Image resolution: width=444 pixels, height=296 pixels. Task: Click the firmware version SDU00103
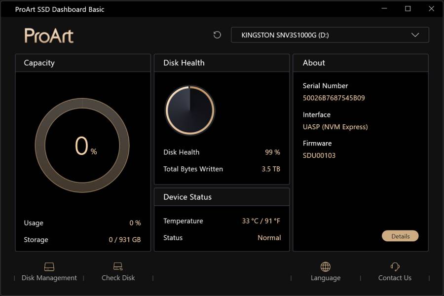[319, 155]
